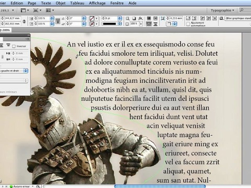Expand the fill swatch arrow menu

coord(96,18)
